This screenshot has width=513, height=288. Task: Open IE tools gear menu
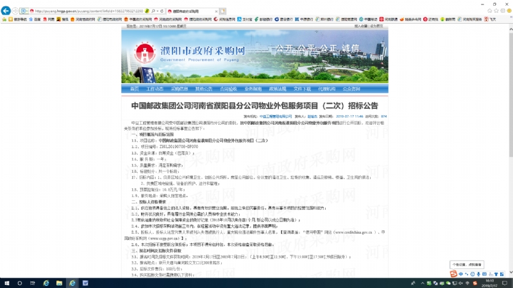coord(503,11)
